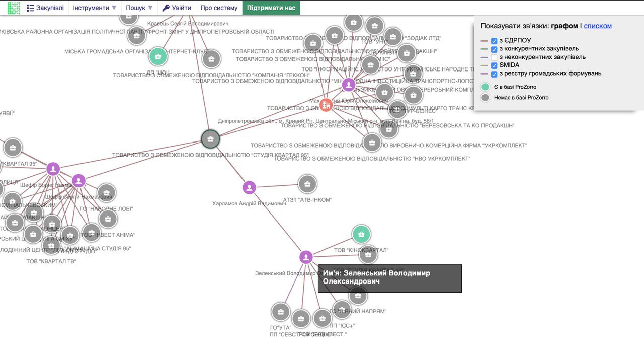Select the ГО "НАРОДНЕ ЛОБІ" node
The image size is (644, 354).
coord(106,193)
